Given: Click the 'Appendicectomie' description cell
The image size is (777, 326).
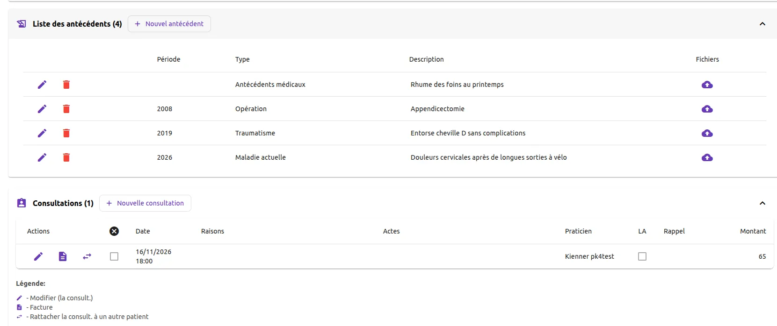Looking at the screenshot, I should tap(437, 109).
